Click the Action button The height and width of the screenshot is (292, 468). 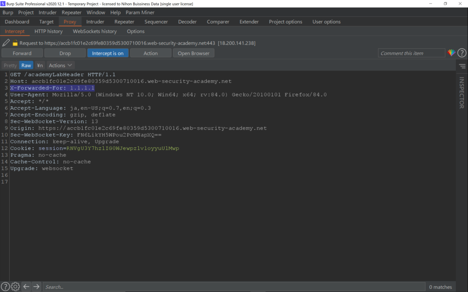coord(151,53)
